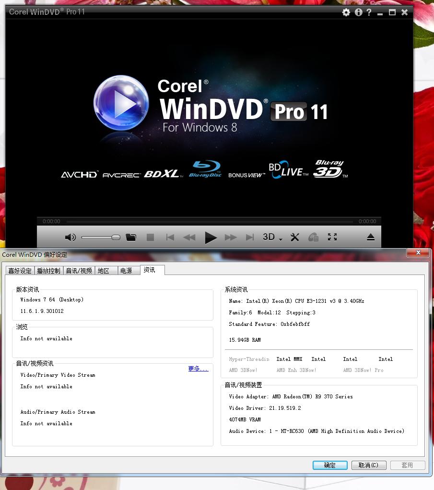Open help question mark in WinDVD
Screen dimensions: 434x490
tap(369, 12)
